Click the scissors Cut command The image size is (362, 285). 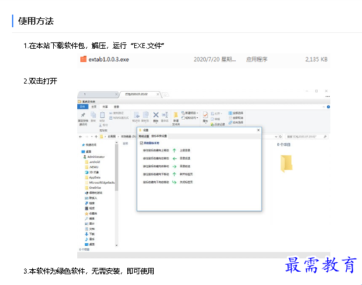pyautogui.click(x=103, y=125)
